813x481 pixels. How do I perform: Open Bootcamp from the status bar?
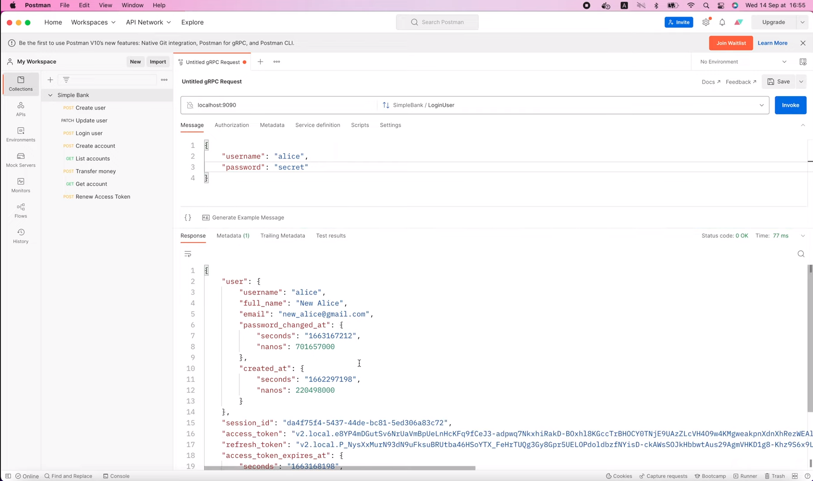pos(710,476)
